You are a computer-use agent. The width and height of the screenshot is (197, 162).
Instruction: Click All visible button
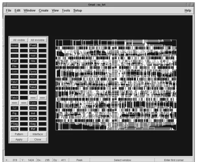[19, 40]
